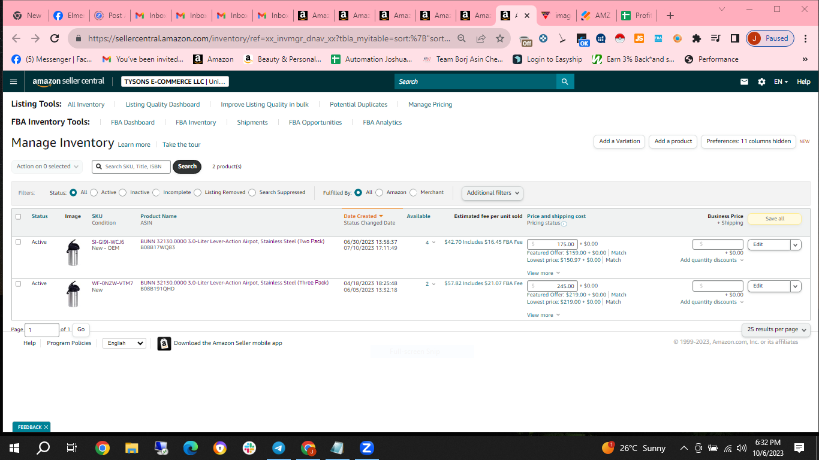The height and width of the screenshot is (460, 819).
Task: Open Zoom from the taskbar
Action: 366,448
